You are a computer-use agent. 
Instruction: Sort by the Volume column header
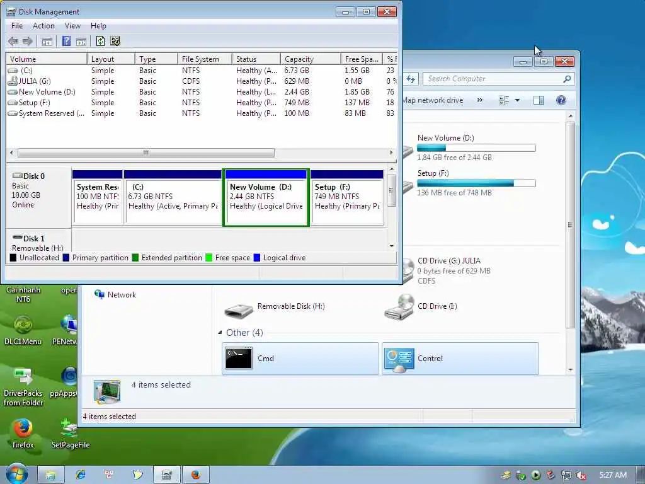[47, 59]
